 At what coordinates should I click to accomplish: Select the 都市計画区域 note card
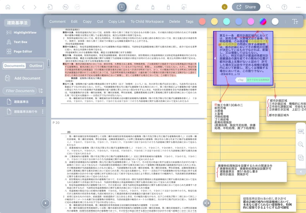(x=286, y=108)
